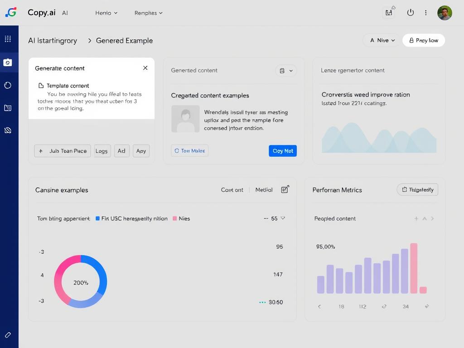Click the right arrow beside Peopled content
This screenshot has width=464, height=348.
[x=432, y=218]
